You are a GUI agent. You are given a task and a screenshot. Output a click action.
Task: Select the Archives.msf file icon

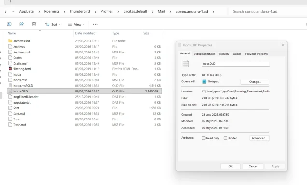(x=10, y=52)
